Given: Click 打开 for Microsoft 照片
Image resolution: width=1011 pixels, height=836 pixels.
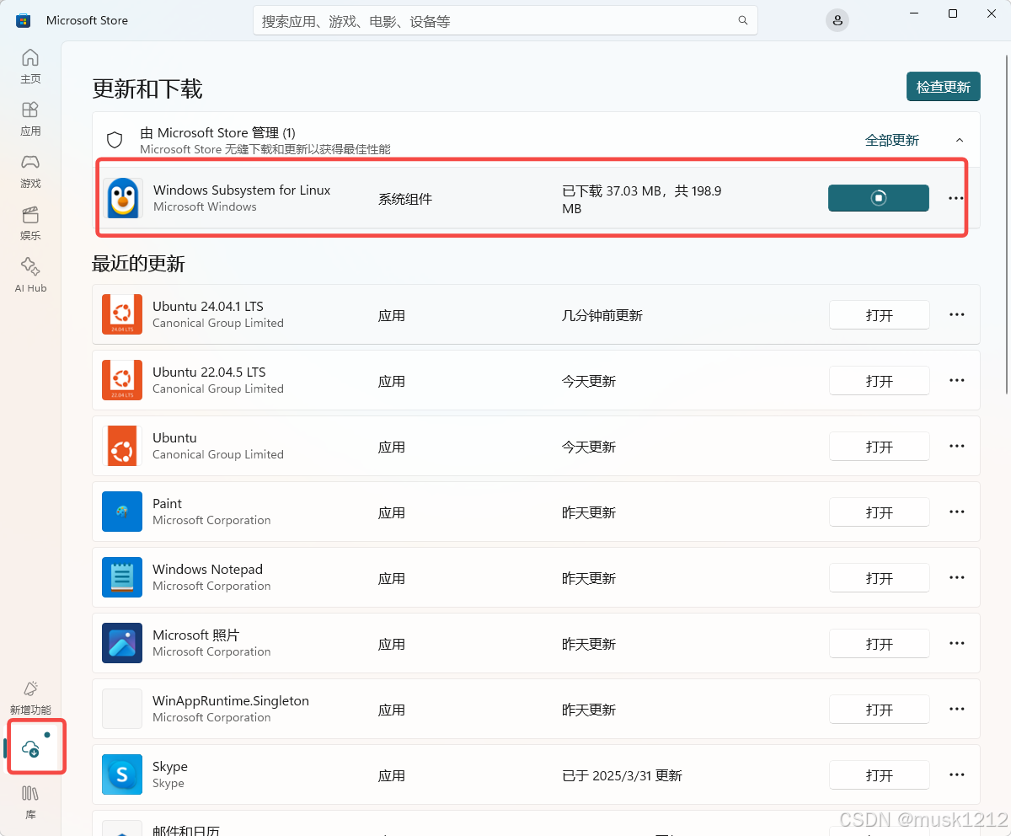Looking at the screenshot, I should click(880, 643).
